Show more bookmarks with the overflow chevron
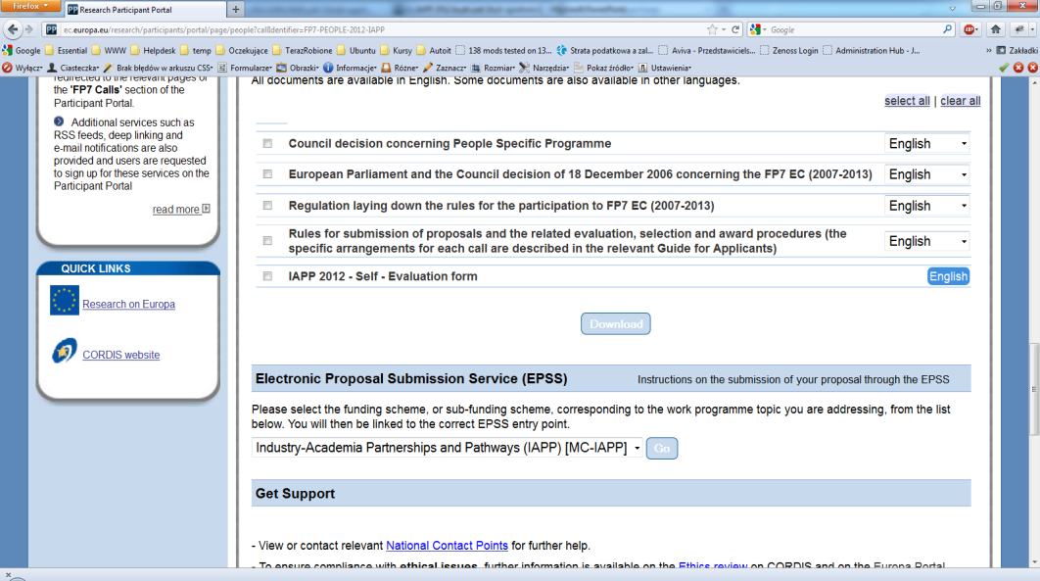 pyautogui.click(x=988, y=50)
